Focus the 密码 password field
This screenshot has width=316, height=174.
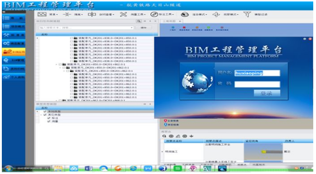coord(257,84)
